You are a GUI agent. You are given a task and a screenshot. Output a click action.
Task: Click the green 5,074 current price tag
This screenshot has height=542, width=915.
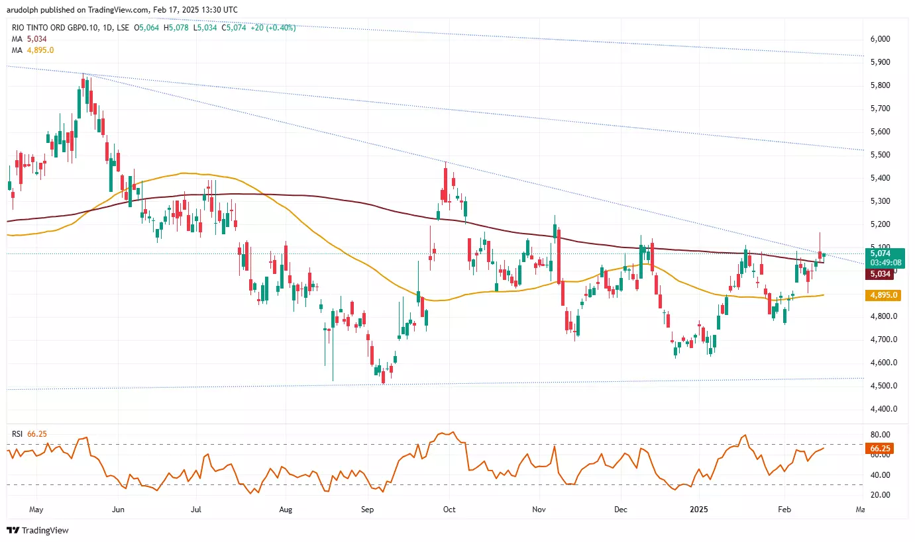pyautogui.click(x=881, y=253)
